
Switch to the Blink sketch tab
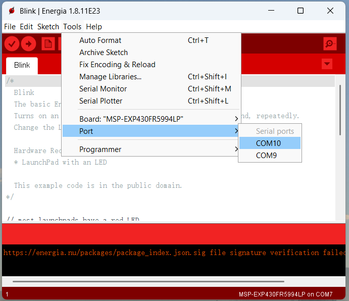coord(22,65)
